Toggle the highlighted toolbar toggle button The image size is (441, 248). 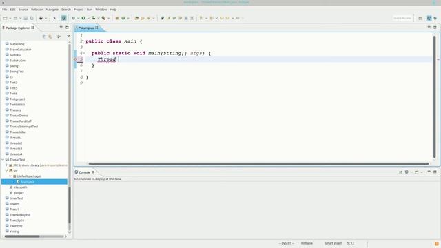64,18
